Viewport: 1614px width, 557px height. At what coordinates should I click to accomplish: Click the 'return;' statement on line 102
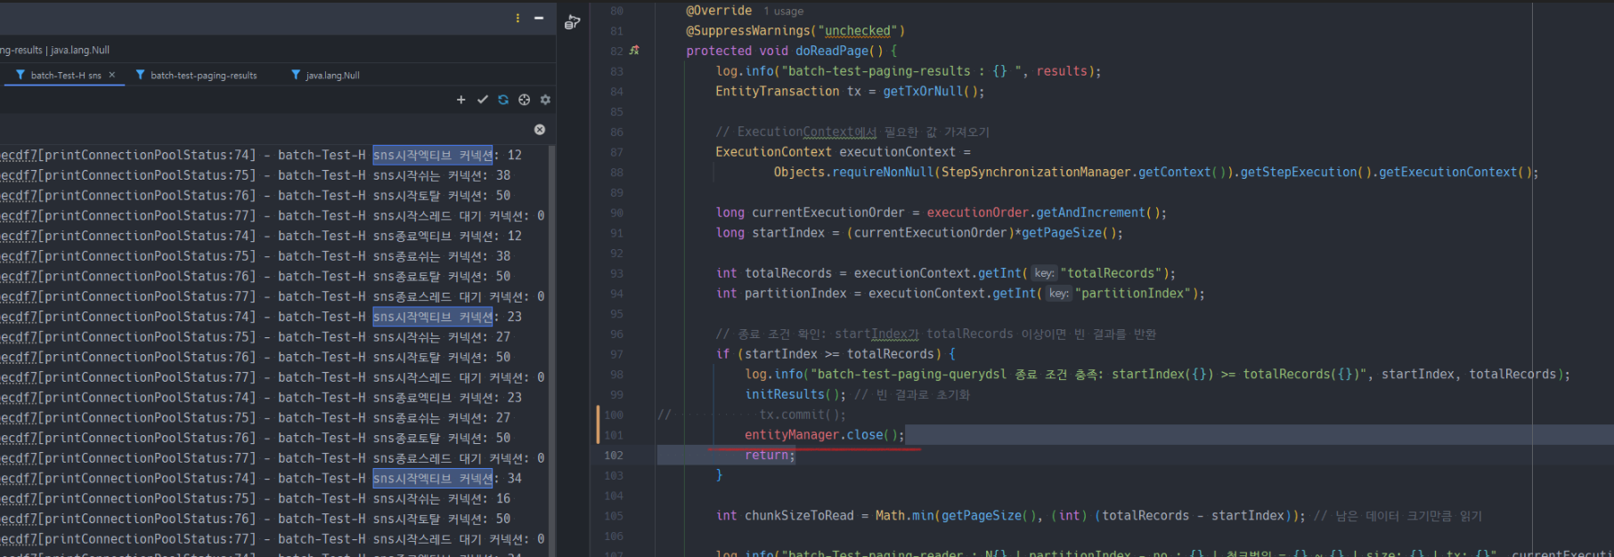click(770, 456)
